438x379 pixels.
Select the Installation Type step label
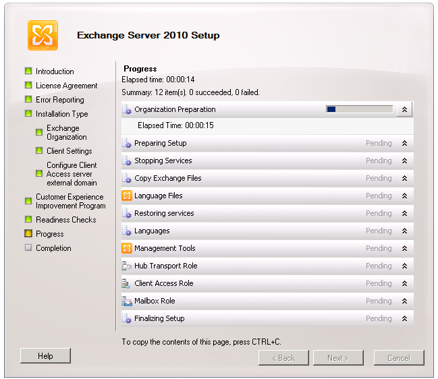[61, 114]
